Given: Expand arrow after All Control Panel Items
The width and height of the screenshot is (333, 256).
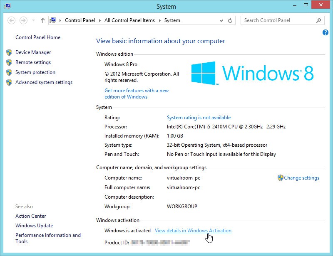Looking at the screenshot, I should (159, 21).
